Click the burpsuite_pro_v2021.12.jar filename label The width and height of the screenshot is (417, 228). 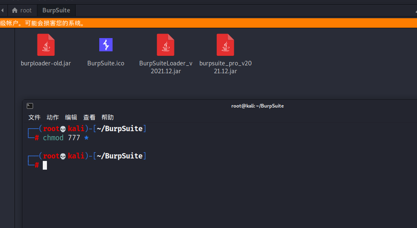[x=226, y=67]
